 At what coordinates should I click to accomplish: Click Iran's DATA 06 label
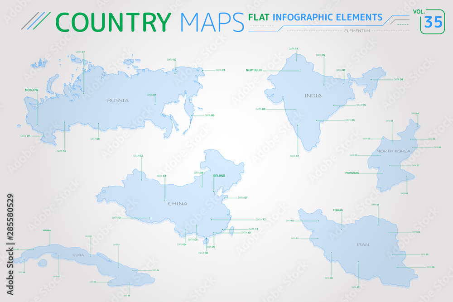click(431, 267)
